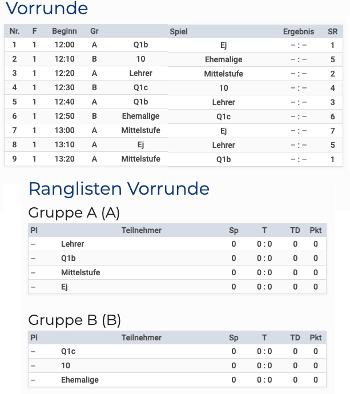Click the 'Pkt' header in Gruppe A table
Image resolution: width=350 pixels, height=394 pixels.
pos(316,231)
